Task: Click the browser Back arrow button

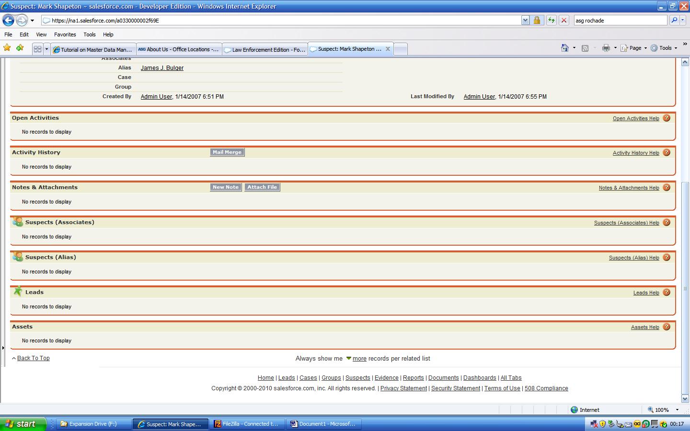Action: coord(8,20)
